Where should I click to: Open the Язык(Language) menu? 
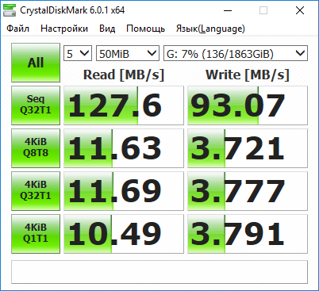pos(210,29)
